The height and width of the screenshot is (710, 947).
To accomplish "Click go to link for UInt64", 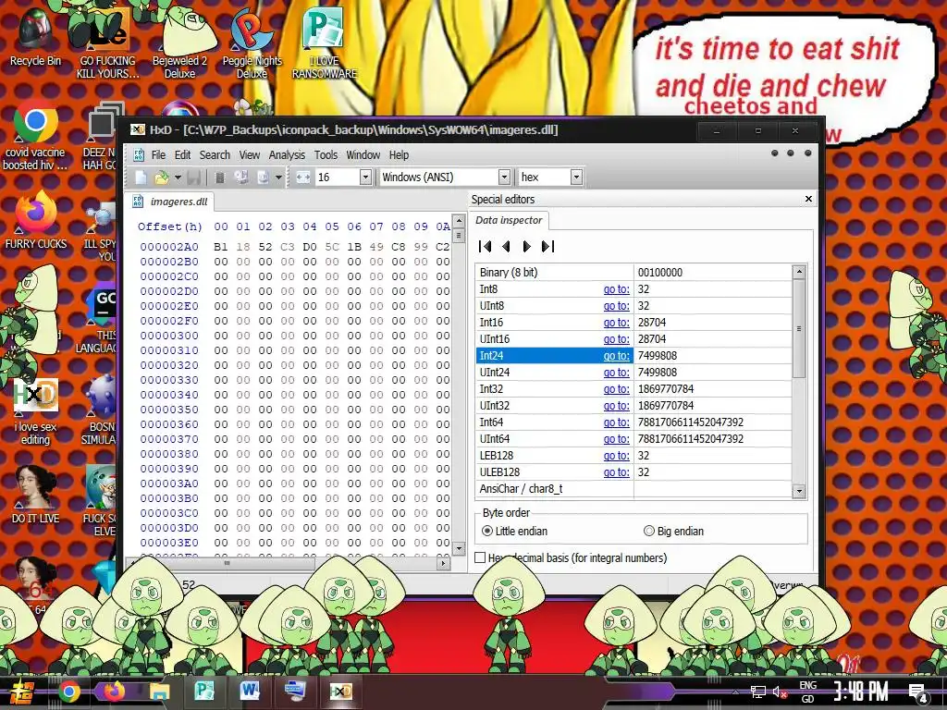I will 616,439.
